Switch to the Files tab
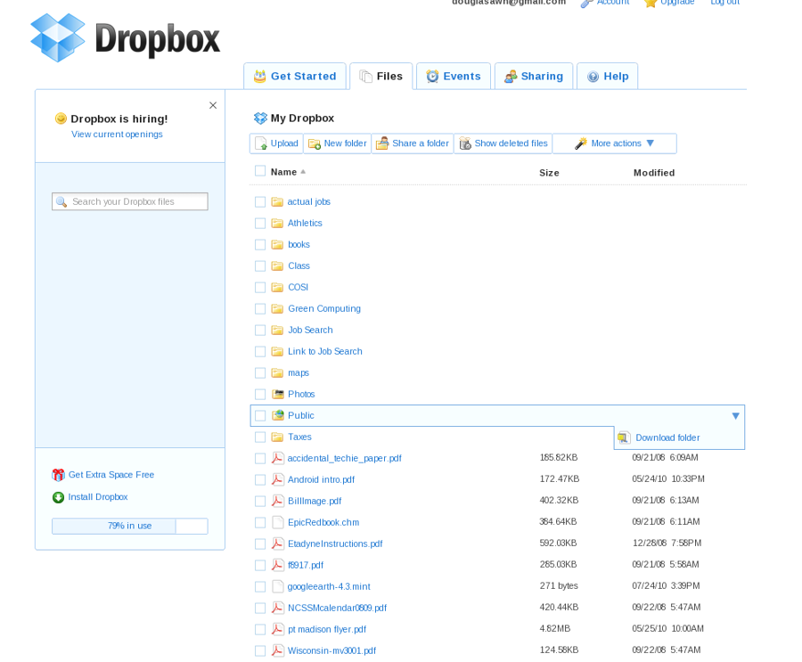Viewport: 802px width, 662px height. pyautogui.click(x=381, y=77)
